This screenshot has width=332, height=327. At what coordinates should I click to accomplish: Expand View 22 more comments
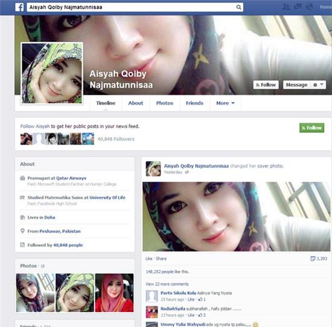click(167, 284)
